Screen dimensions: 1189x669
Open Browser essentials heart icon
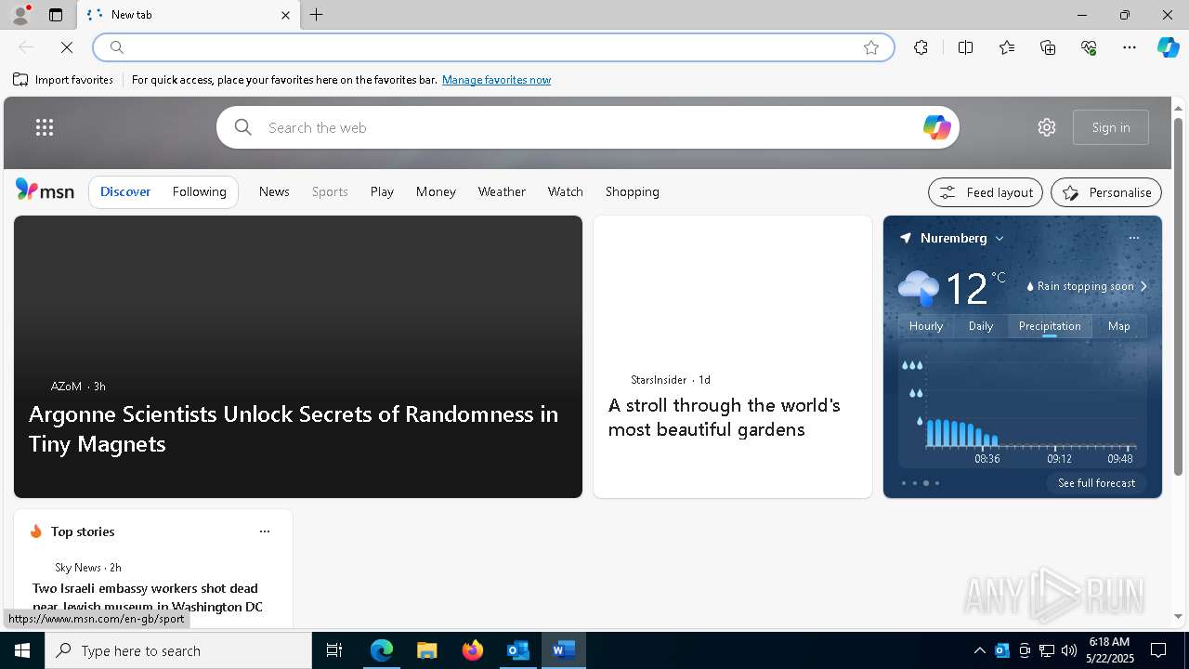click(1089, 47)
